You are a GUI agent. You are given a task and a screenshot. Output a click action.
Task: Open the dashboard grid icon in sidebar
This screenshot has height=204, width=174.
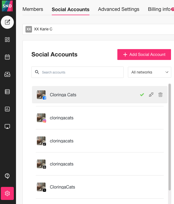tap(7, 40)
